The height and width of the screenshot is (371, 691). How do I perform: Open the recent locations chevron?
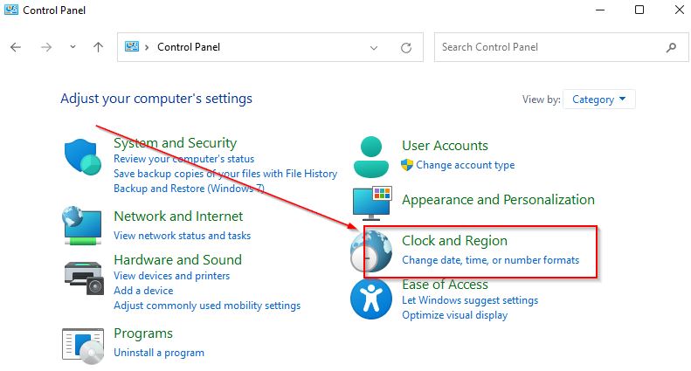coord(73,47)
